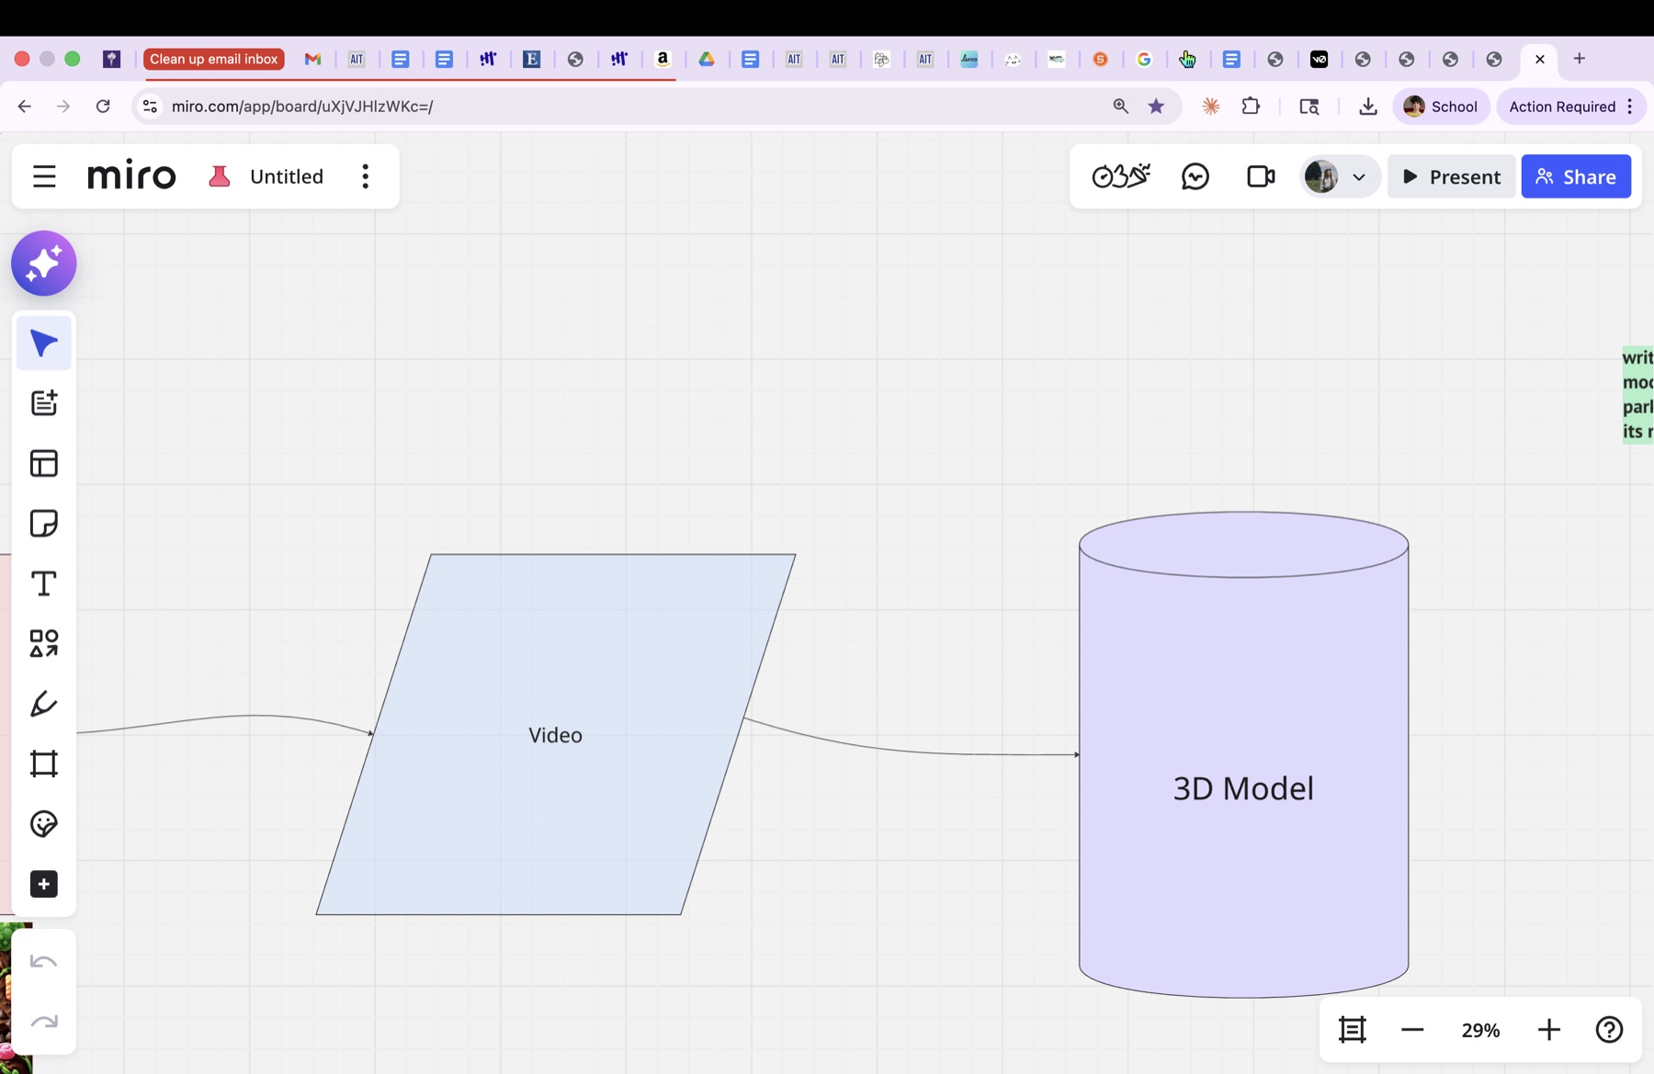This screenshot has height=1074, width=1654.
Task: Zoom in with the plus button
Action: click(1549, 1030)
